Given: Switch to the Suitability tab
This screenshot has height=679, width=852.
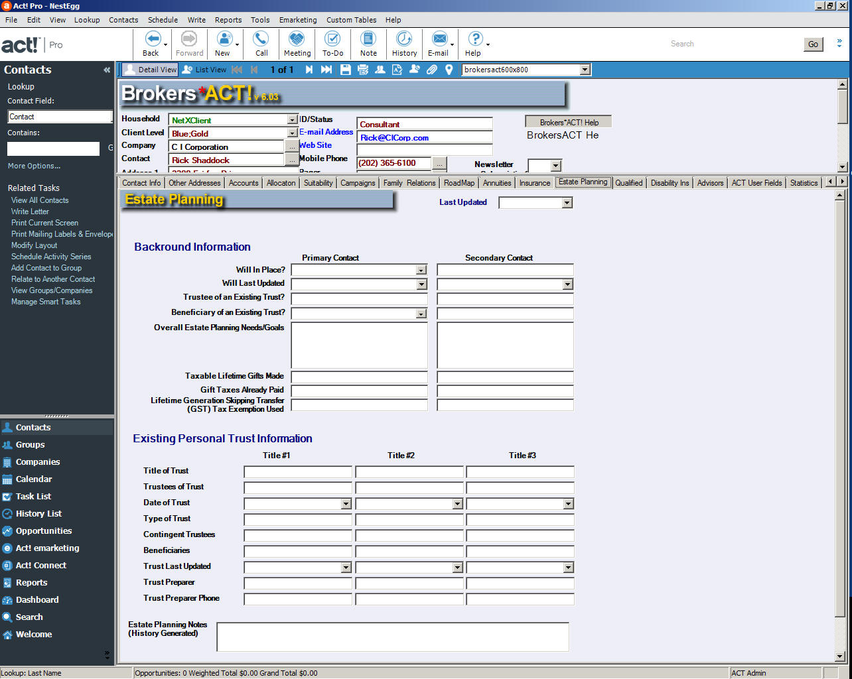Looking at the screenshot, I should pyautogui.click(x=319, y=183).
